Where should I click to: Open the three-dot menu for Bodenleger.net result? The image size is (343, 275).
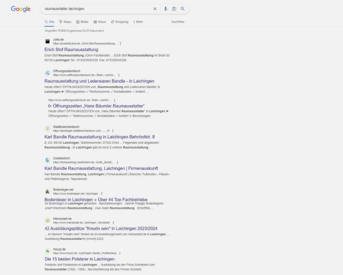coord(102,194)
